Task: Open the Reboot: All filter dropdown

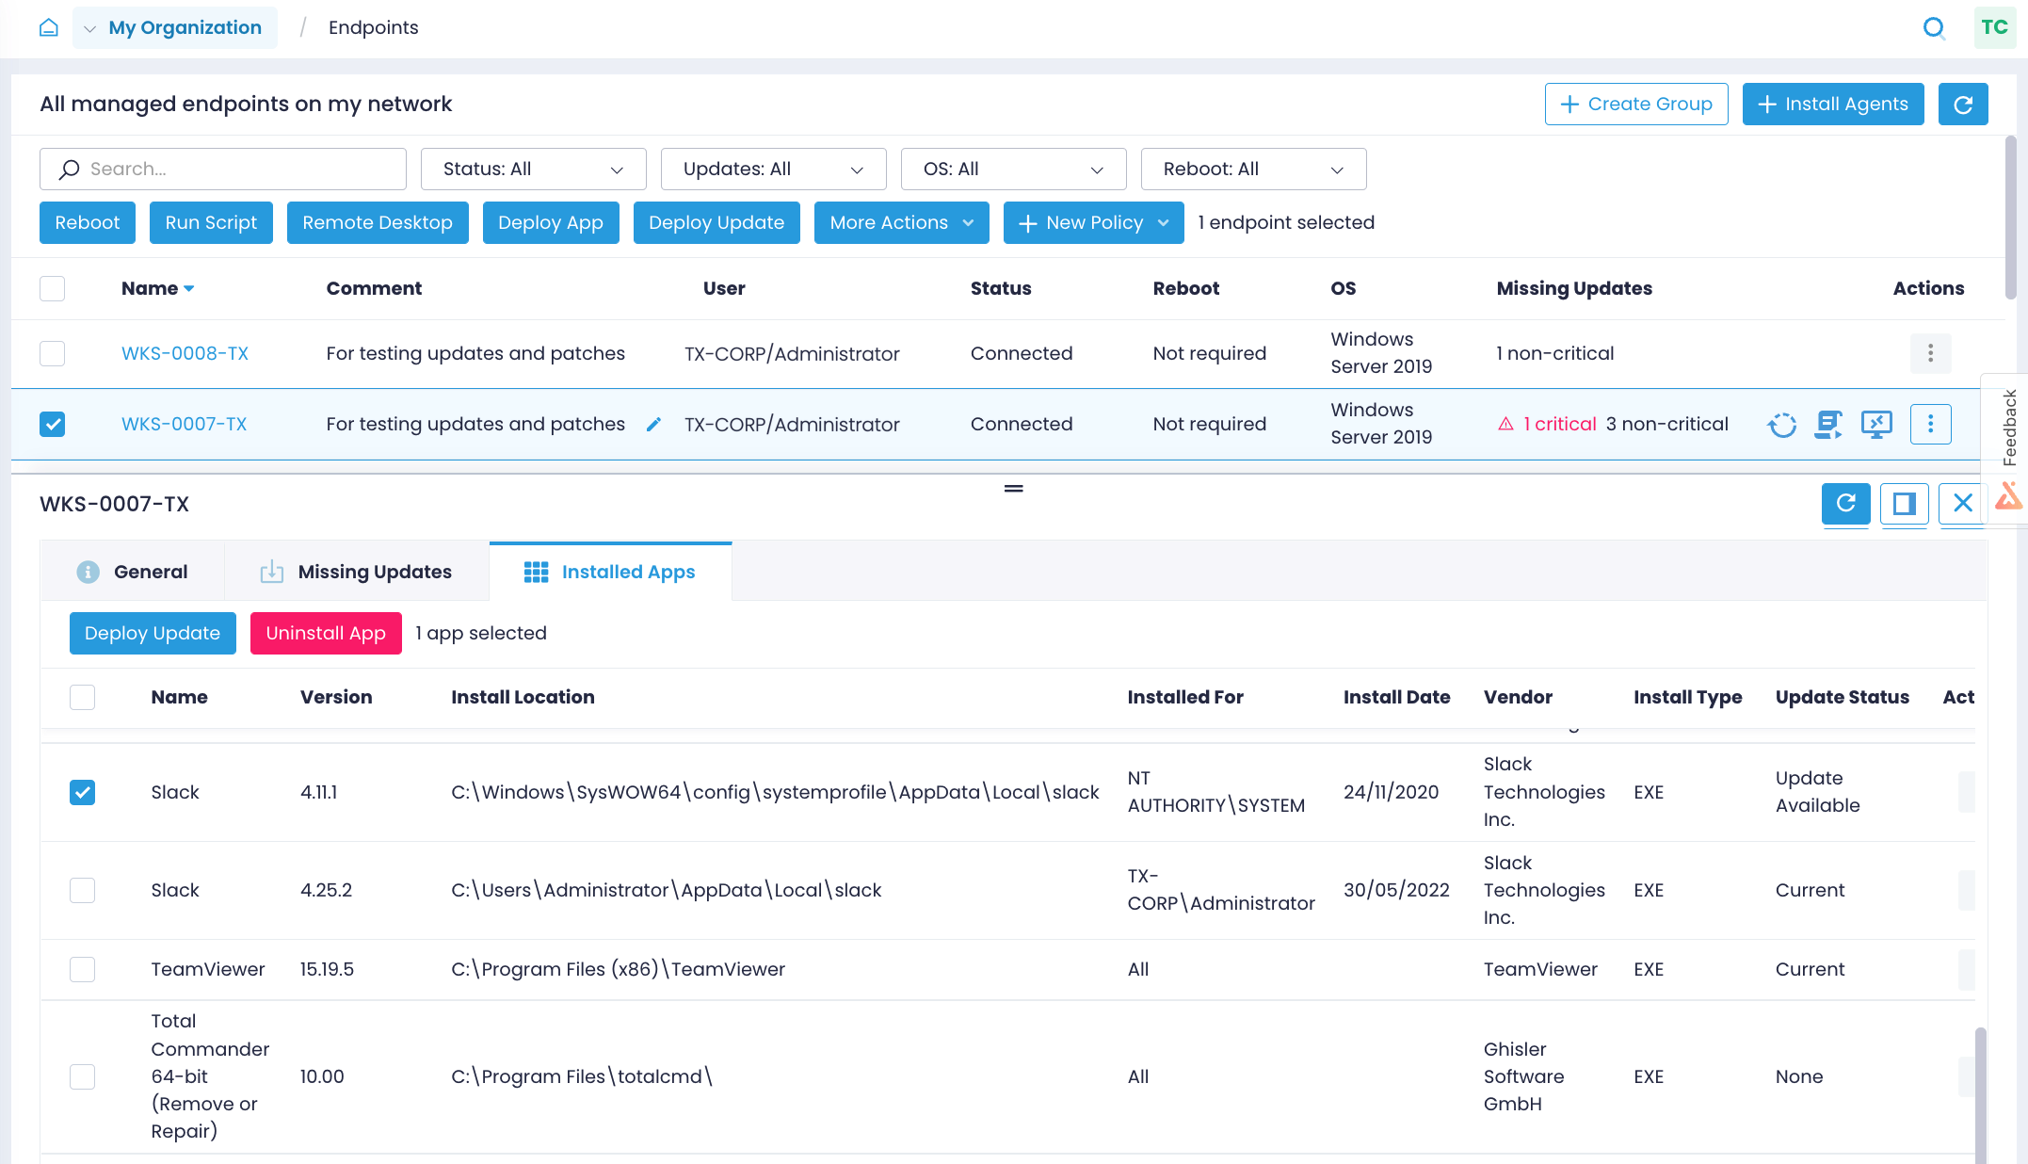Action: [x=1253, y=170]
